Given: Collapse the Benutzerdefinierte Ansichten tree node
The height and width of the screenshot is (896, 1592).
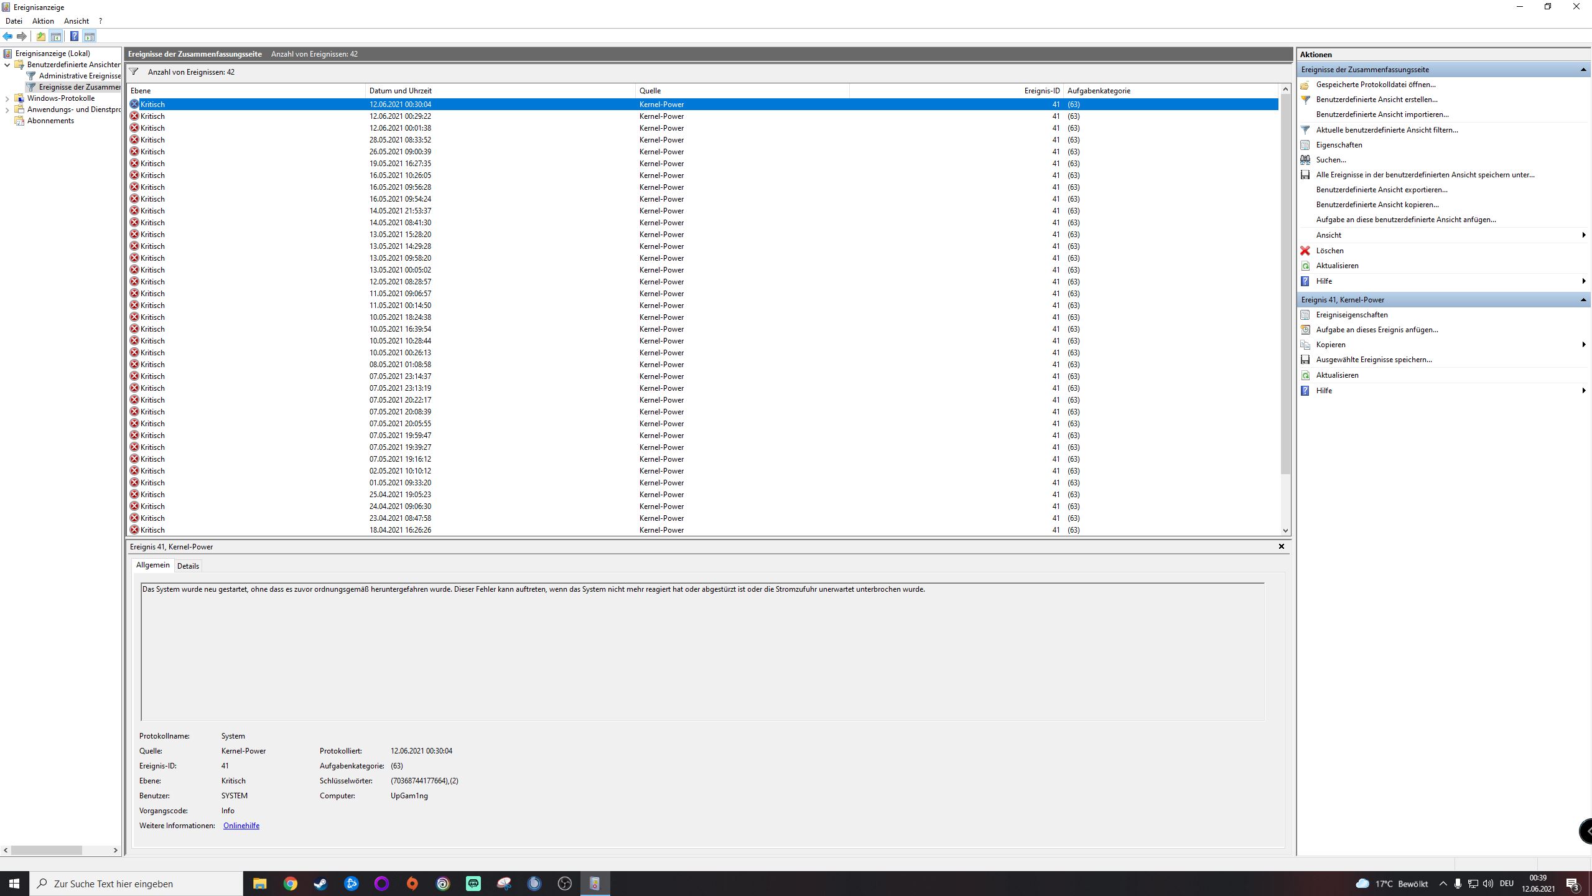Looking at the screenshot, I should point(7,65).
